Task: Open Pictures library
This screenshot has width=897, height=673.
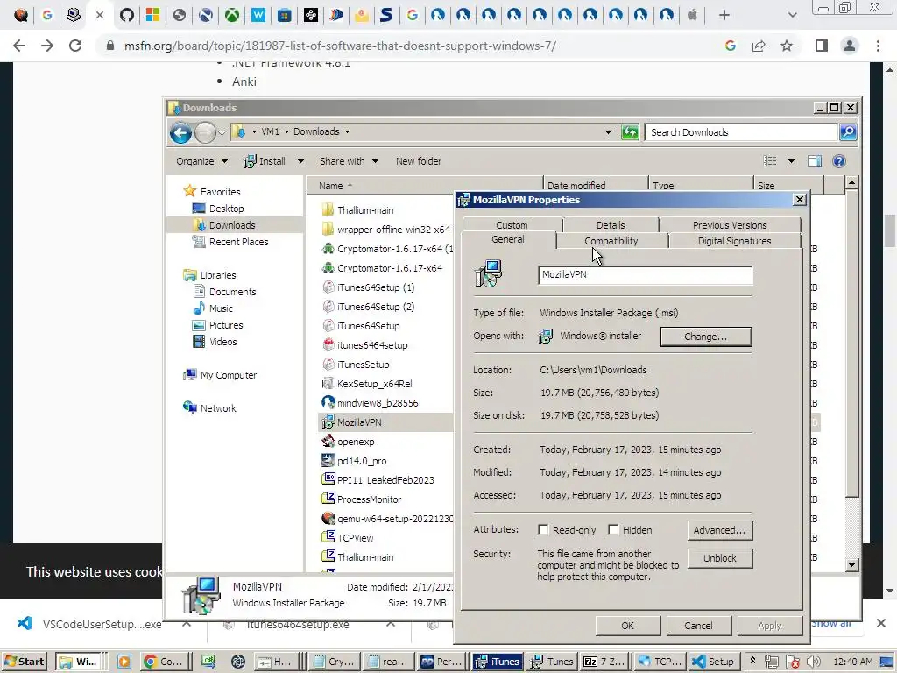Action: point(225,325)
